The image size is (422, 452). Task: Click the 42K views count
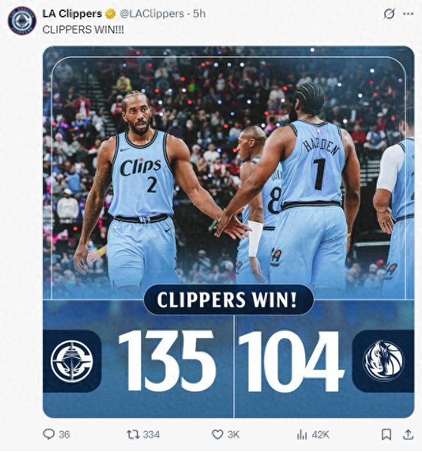pyautogui.click(x=320, y=435)
